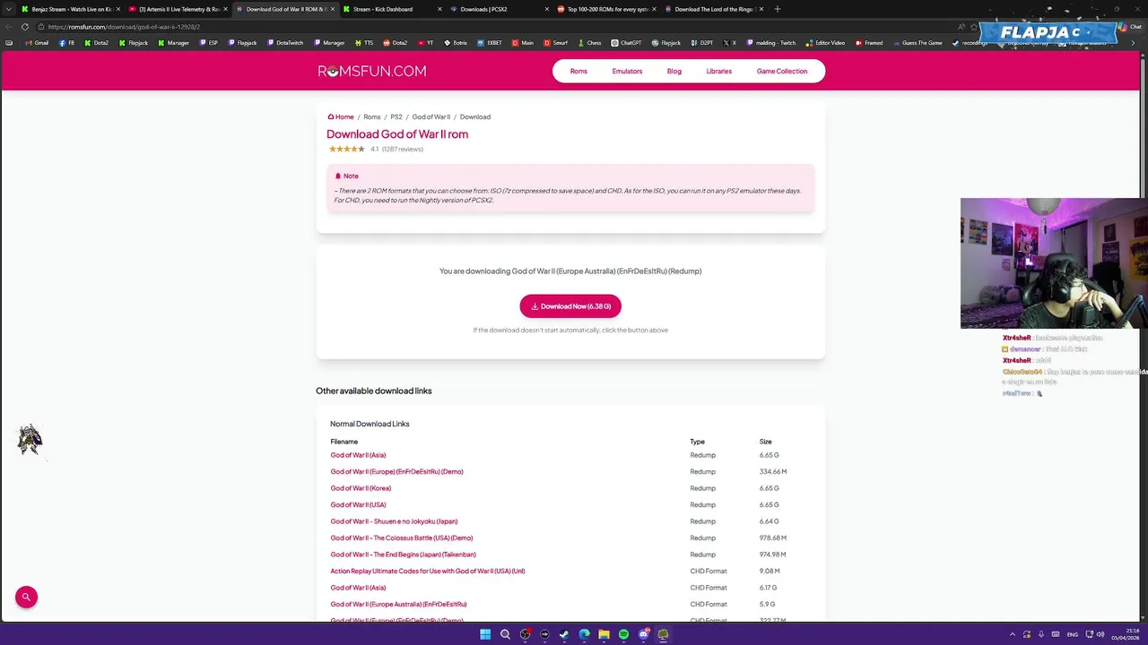This screenshot has width=1148, height=645.
Task: Click the 978.68 M size value
Action: point(772,537)
